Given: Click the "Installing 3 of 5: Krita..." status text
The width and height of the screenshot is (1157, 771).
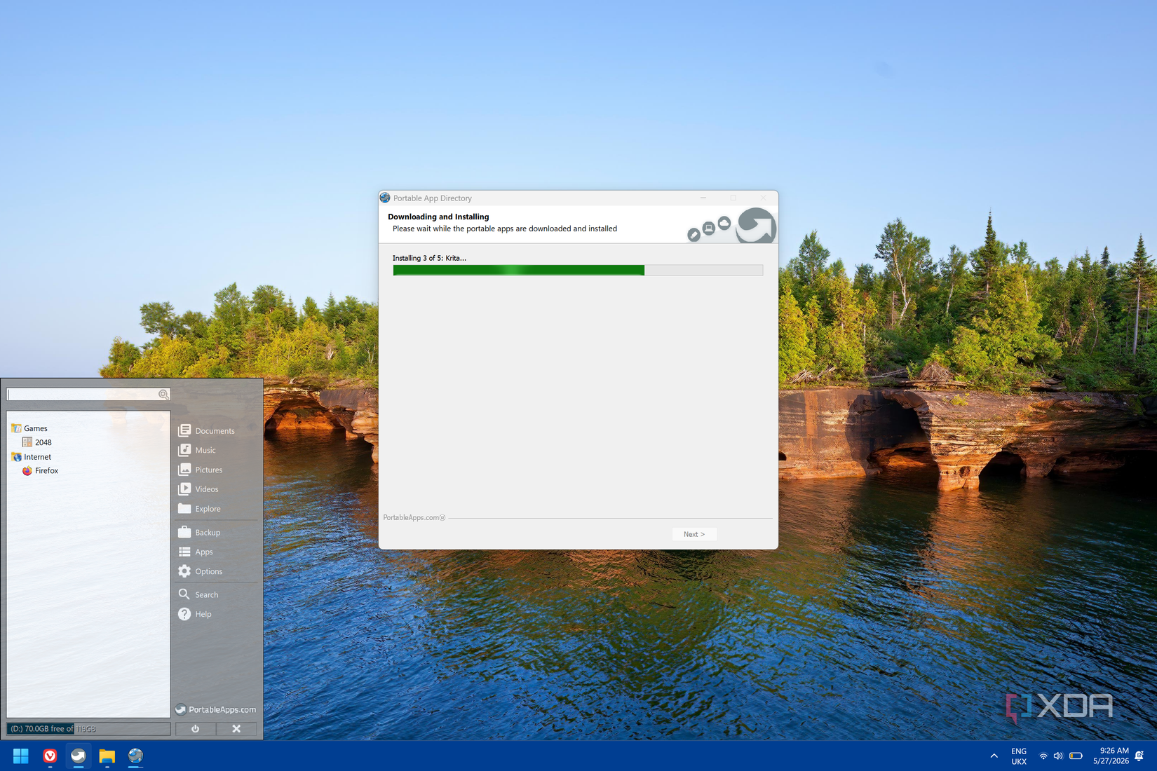Looking at the screenshot, I should click(429, 258).
